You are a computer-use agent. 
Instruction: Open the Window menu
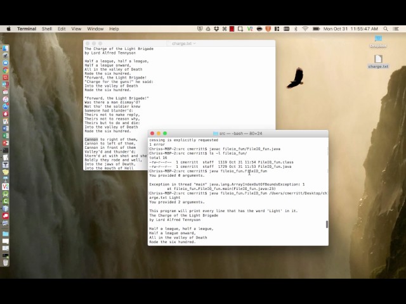pyautogui.click(x=95, y=29)
